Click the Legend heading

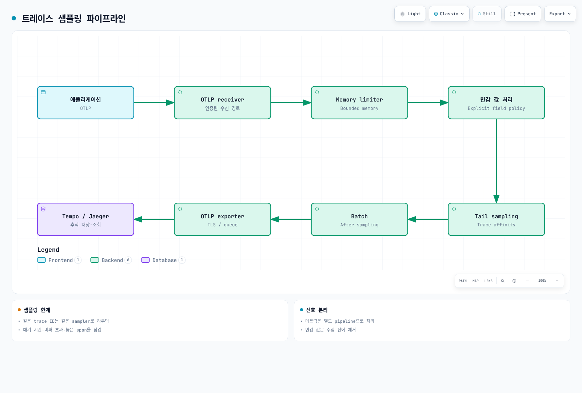click(x=48, y=250)
